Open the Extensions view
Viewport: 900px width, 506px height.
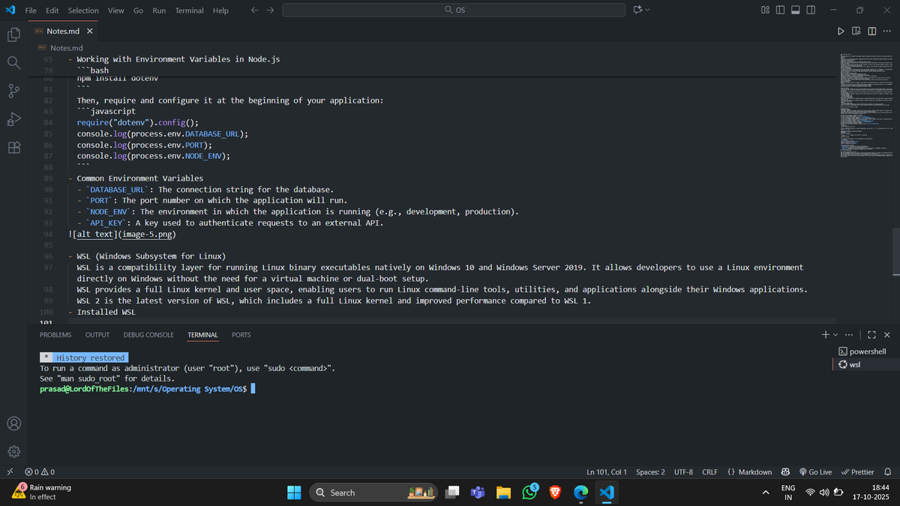point(13,148)
